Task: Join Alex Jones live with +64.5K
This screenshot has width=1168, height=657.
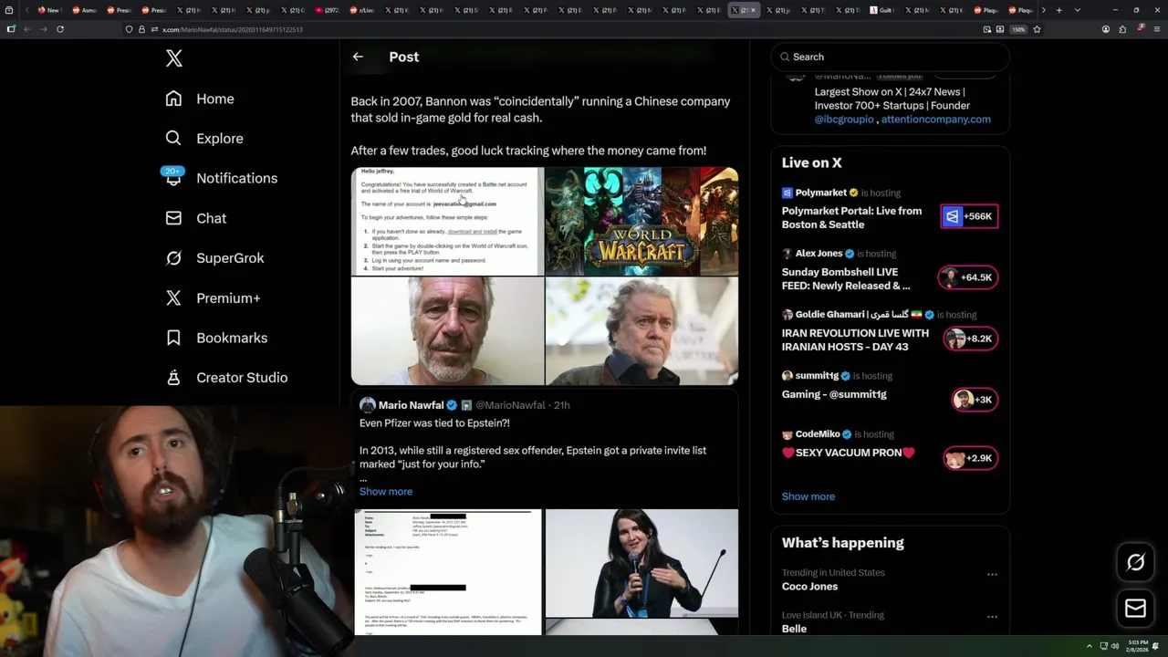Action: click(x=968, y=277)
